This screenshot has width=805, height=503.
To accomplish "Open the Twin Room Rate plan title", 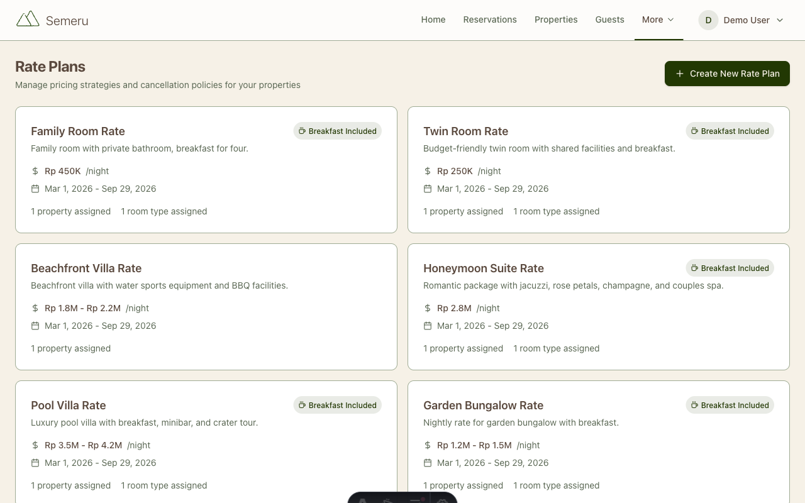I will point(465,131).
